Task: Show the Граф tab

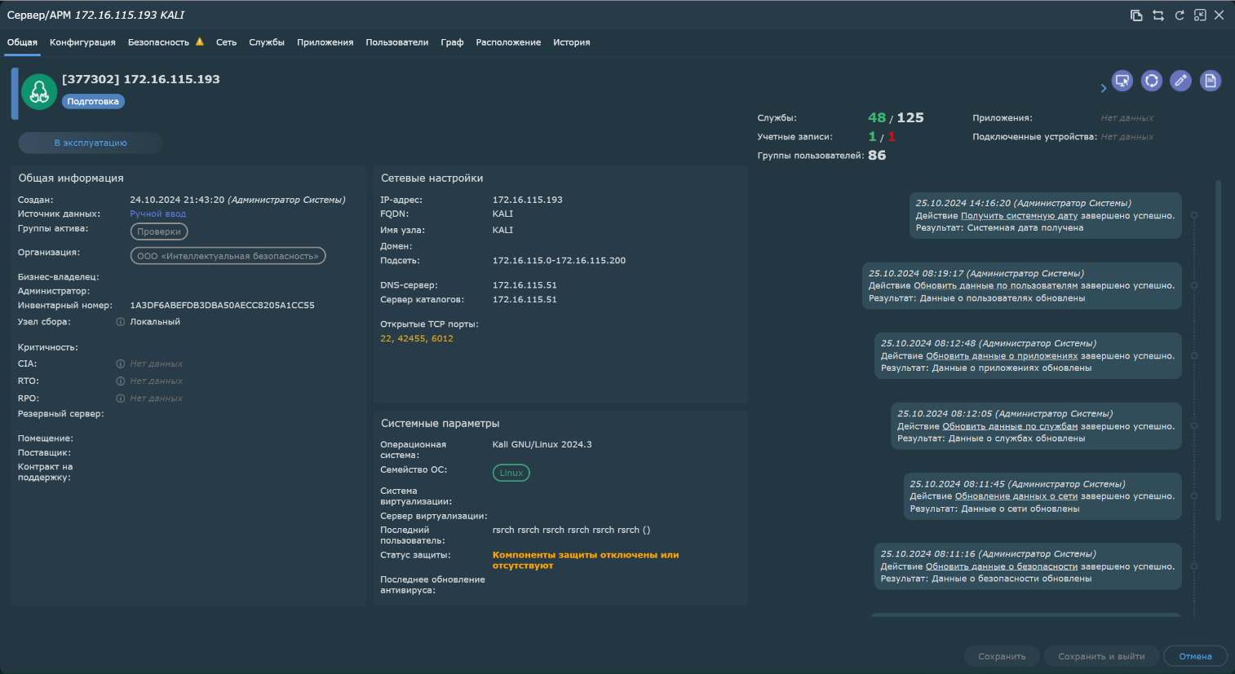Action: click(452, 42)
